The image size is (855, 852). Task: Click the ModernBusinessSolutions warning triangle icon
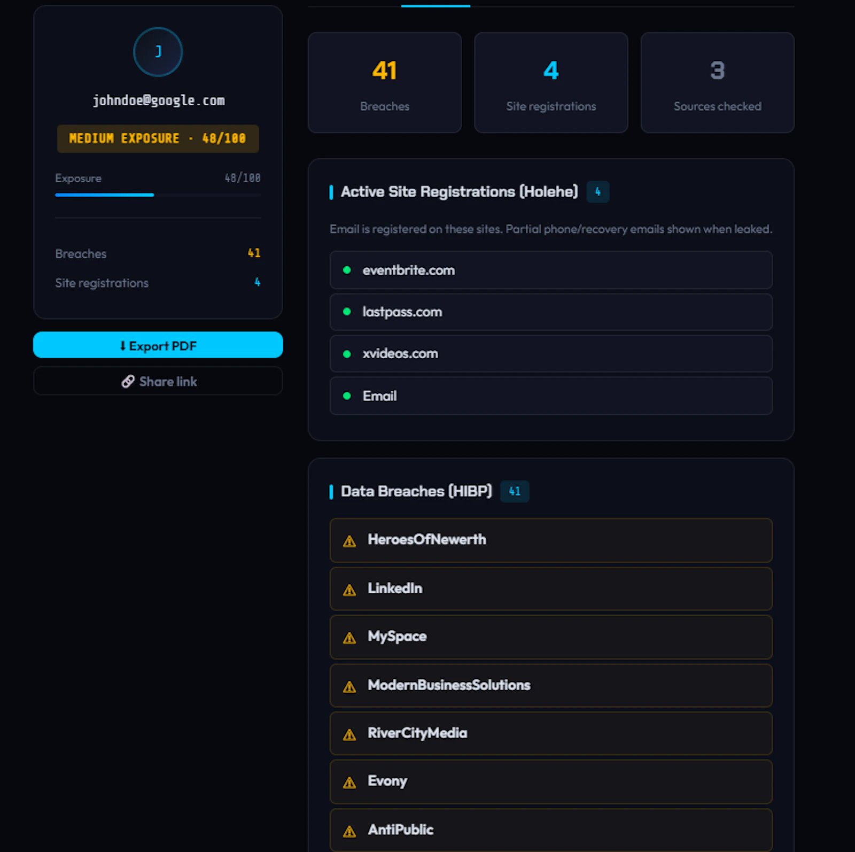coord(349,686)
